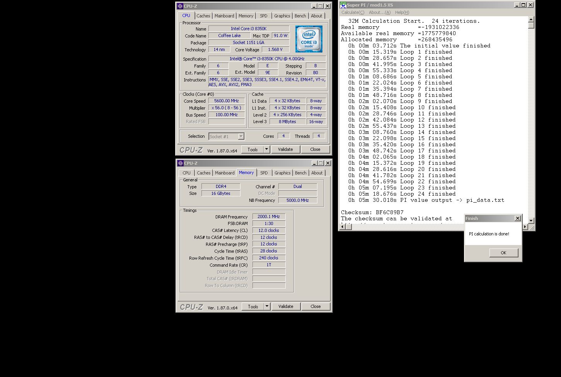This screenshot has height=377, width=561.
Task: Click the Core Speed 5600.00 MHz value
Action: coord(227,101)
